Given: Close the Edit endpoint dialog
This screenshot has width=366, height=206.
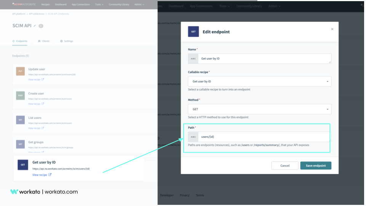Looking at the screenshot, I should point(332,29).
